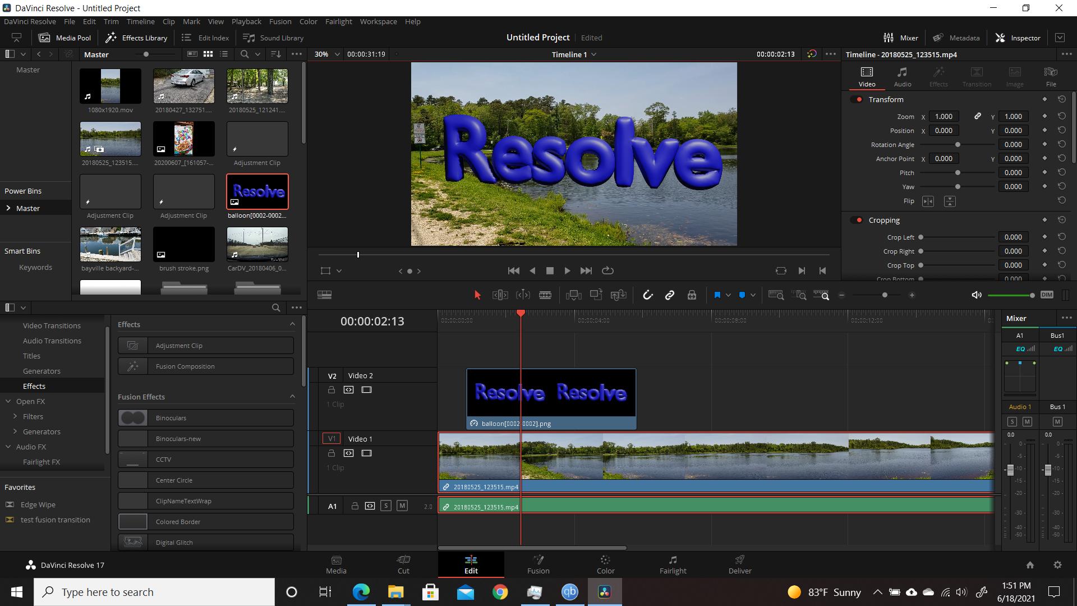Click Detail Zoom icon
1077x606 pixels.
(x=799, y=295)
